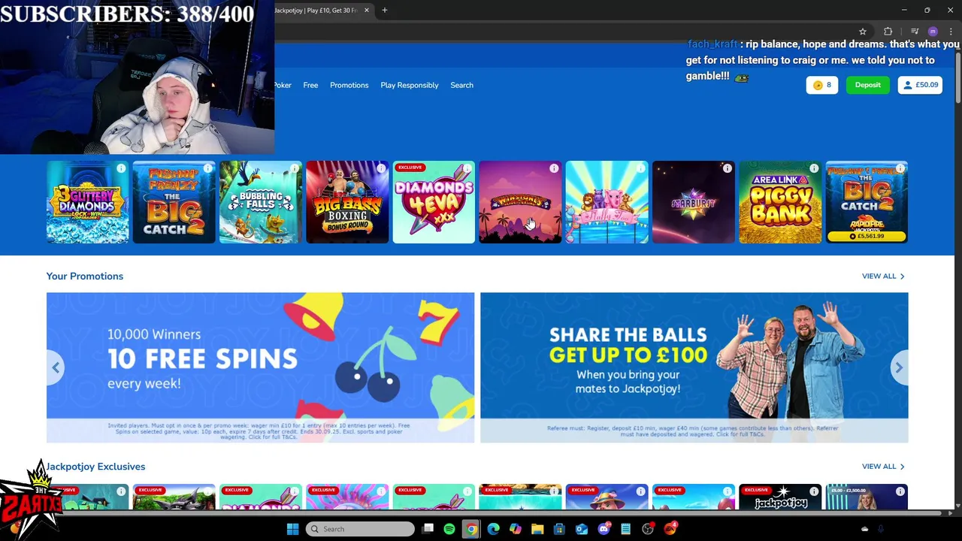The width and height of the screenshot is (962, 541).
Task: Open Task View from taskbar
Action: pos(428,529)
